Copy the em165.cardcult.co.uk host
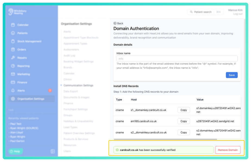Viewport: 251px width, 162px height. click(x=184, y=121)
